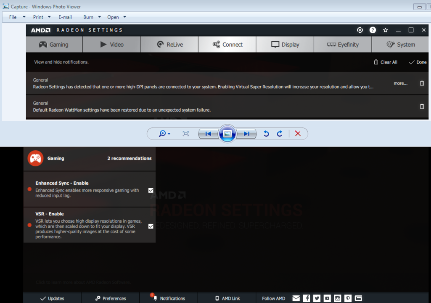This screenshot has height=303, width=431.
Task: Open Preferences in bottom bar
Action: [x=111, y=298]
